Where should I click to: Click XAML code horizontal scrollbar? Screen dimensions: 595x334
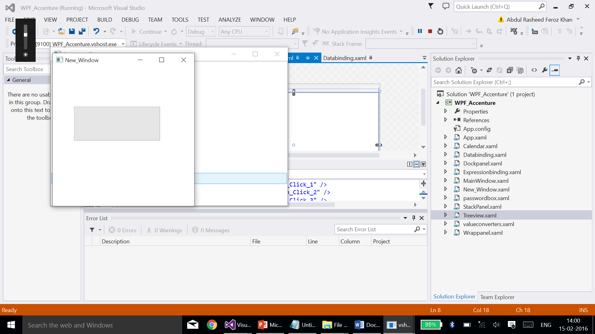(311, 205)
